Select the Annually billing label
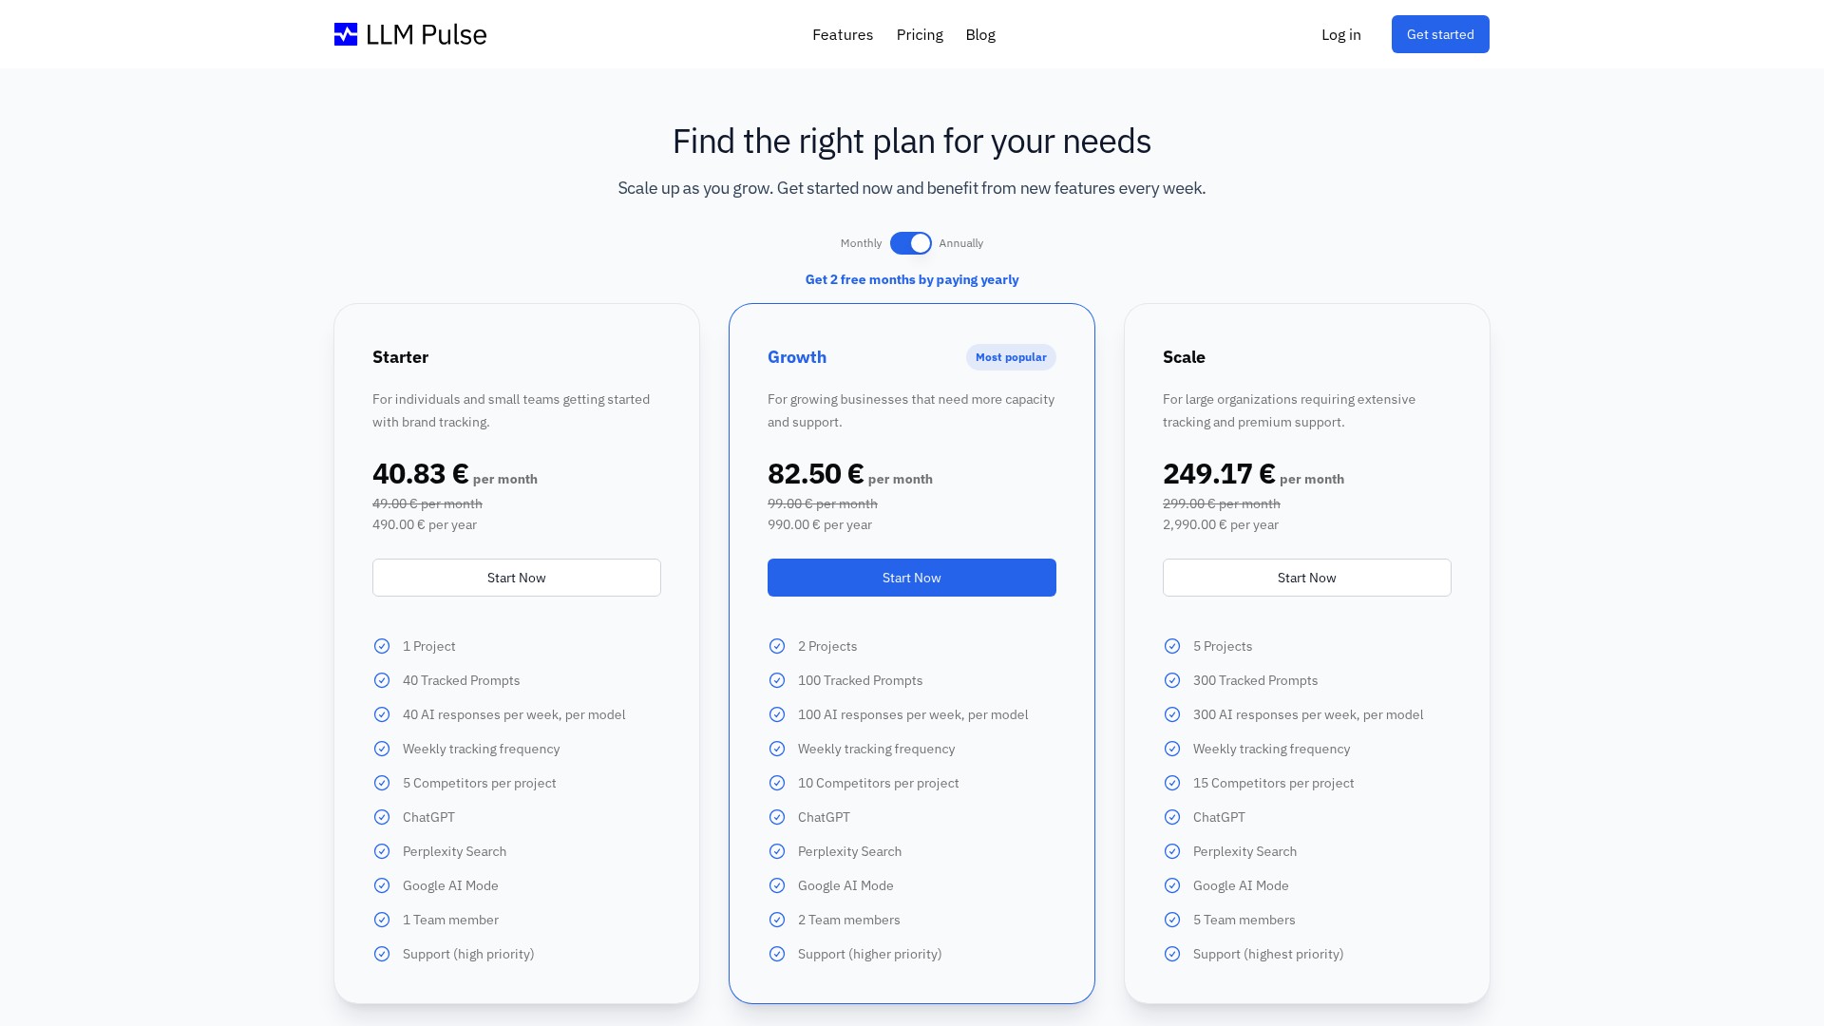Image resolution: width=1824 pixels, height=1026 pixels. (x=961, y=243)
